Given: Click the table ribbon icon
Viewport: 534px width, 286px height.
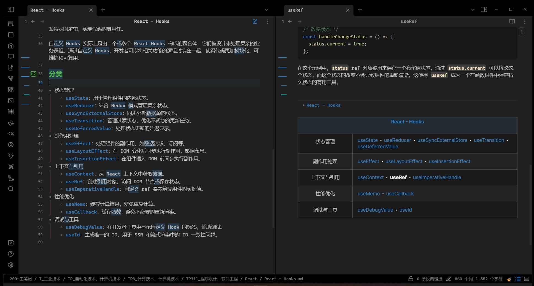Looking at the screenshot, I should [x=11, y=112].
